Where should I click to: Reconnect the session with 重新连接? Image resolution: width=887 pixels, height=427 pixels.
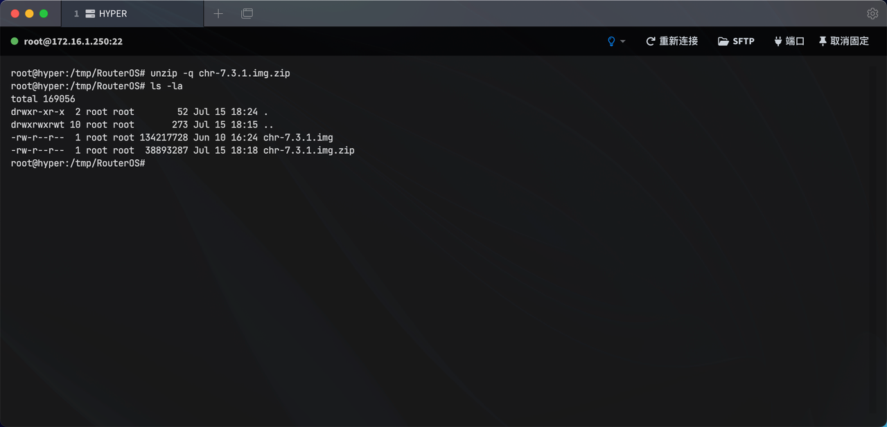tap(671, 42)
